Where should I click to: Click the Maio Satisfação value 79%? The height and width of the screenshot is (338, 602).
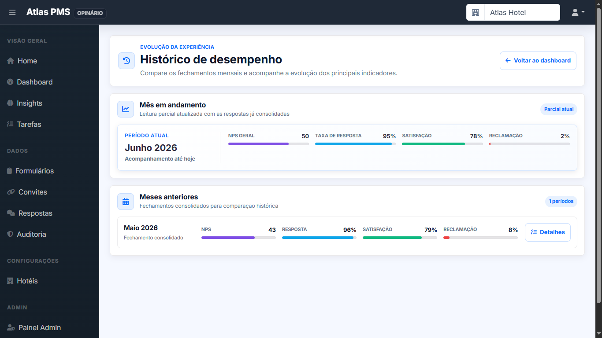431,230
